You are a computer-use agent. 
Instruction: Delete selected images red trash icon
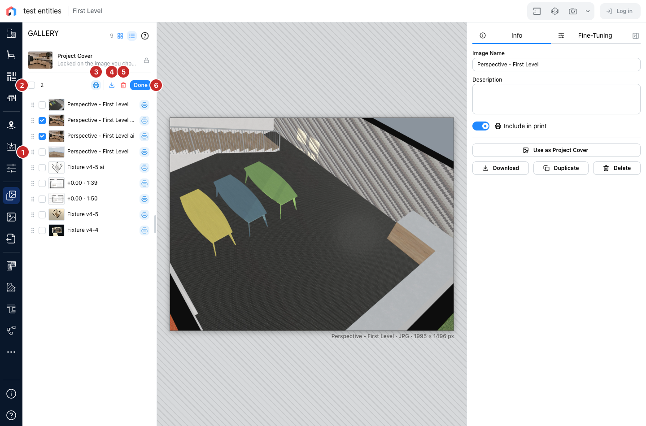pos(123,85)
